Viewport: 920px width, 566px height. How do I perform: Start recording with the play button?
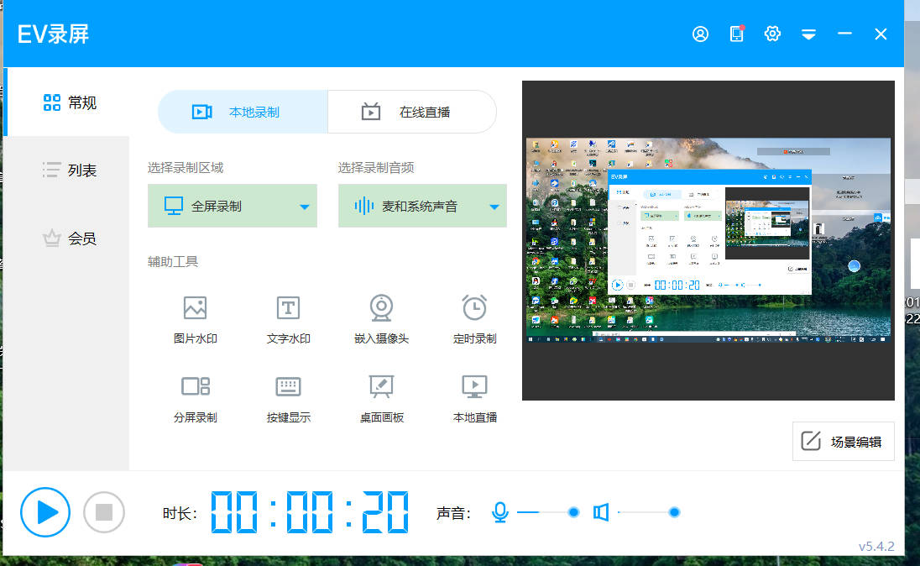coord(45,512)
